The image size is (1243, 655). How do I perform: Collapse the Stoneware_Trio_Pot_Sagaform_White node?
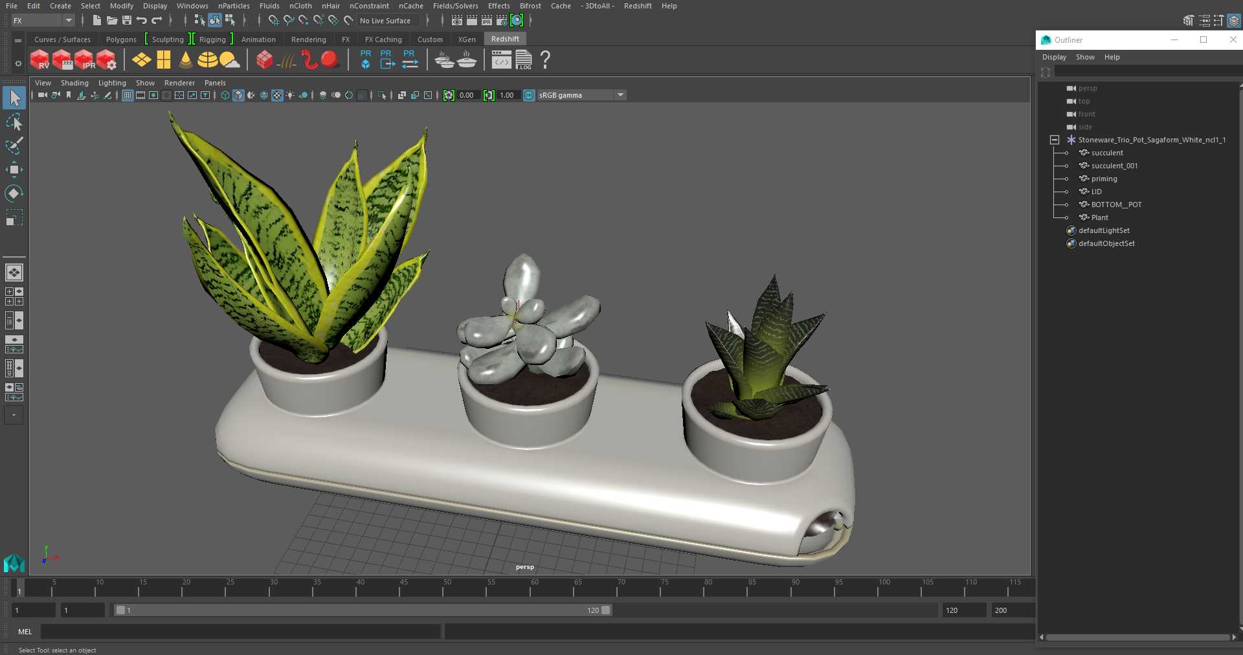[1055, 140]
